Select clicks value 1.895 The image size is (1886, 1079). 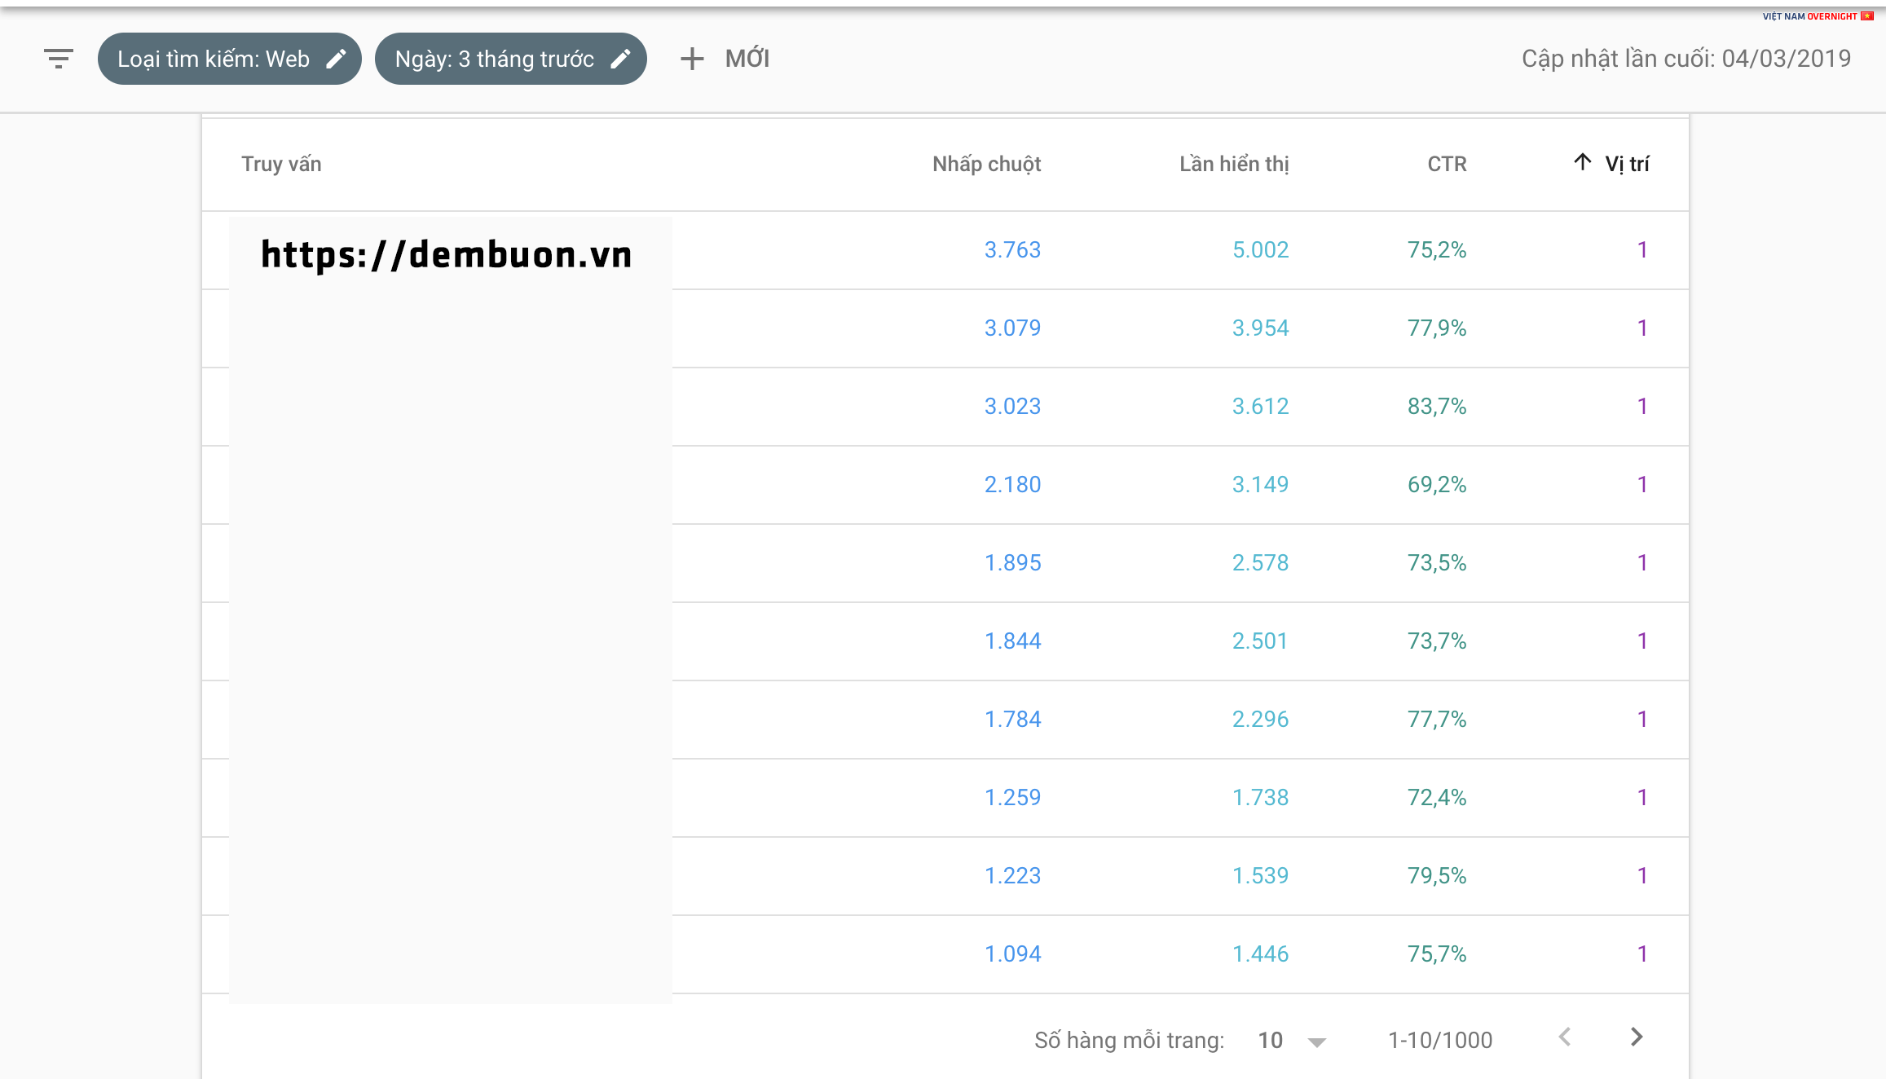tap(1012, 562)
